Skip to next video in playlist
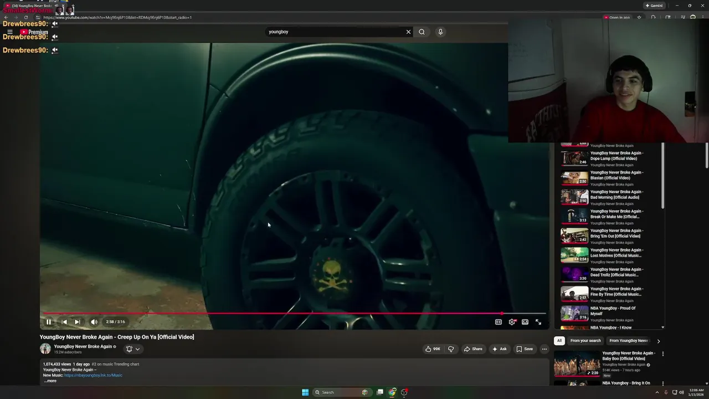 pyautogui.click(x=78, y=322)
